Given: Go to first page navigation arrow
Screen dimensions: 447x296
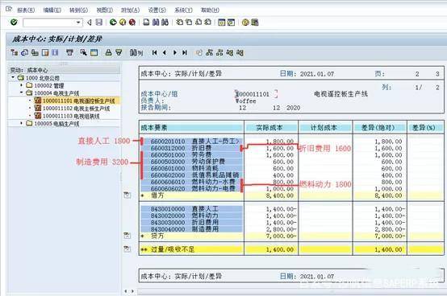Looking at the screenshot, I should click(154, 52).
